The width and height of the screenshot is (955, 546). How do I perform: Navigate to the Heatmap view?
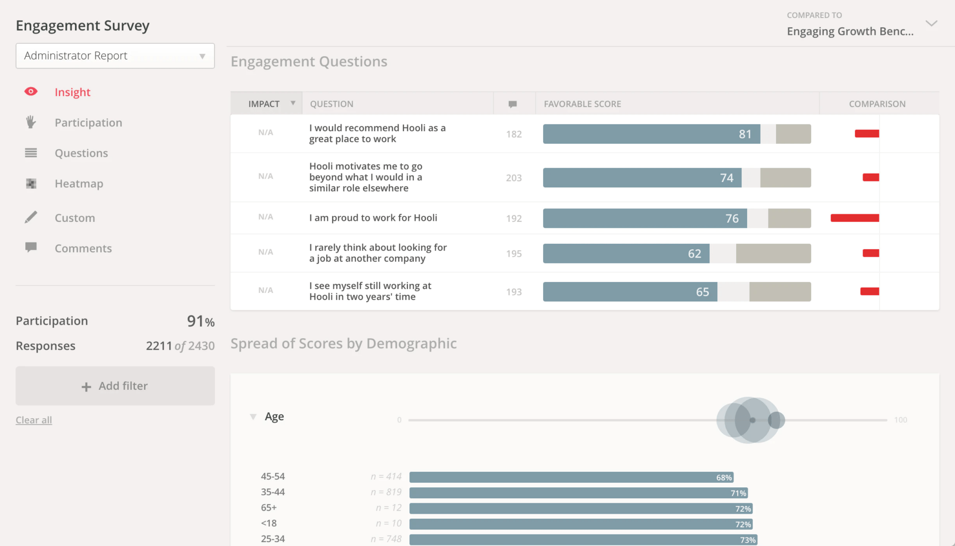(x=79, y=183)
